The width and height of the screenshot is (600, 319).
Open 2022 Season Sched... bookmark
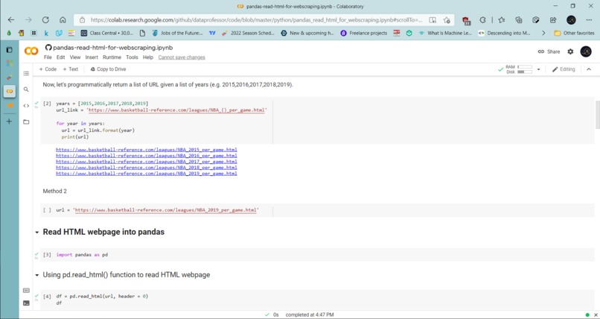point(249,34)
